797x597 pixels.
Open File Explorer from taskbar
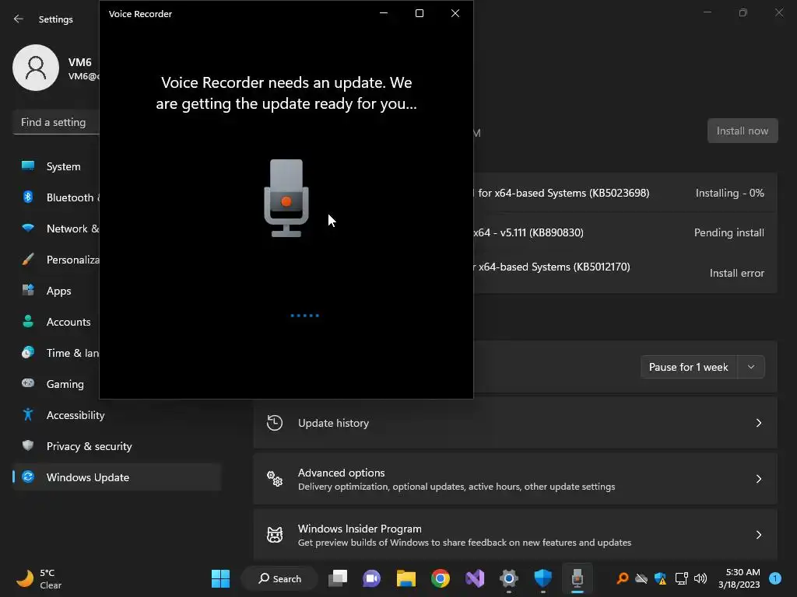point(406,578)
